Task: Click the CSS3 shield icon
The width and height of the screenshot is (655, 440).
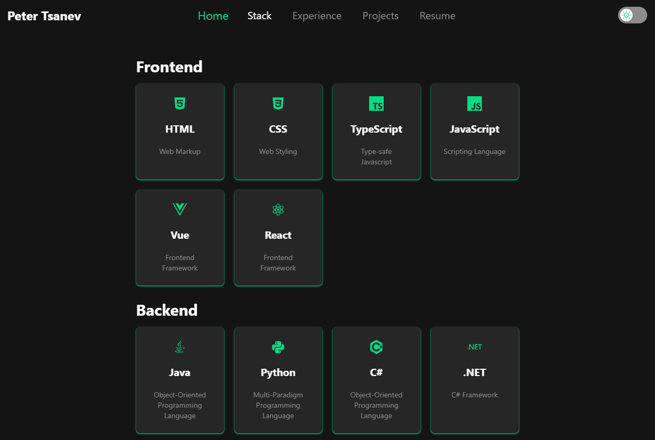Action: click(278, 103)
